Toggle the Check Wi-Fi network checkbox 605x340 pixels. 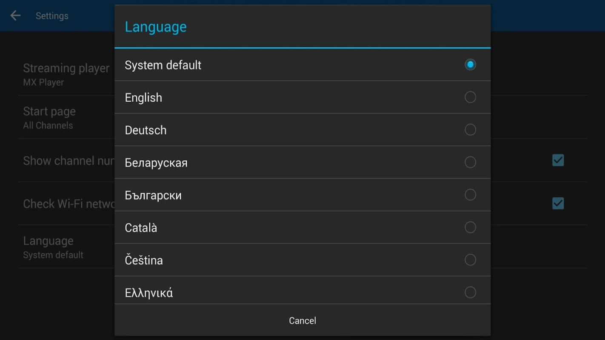[x=558, y=204]
